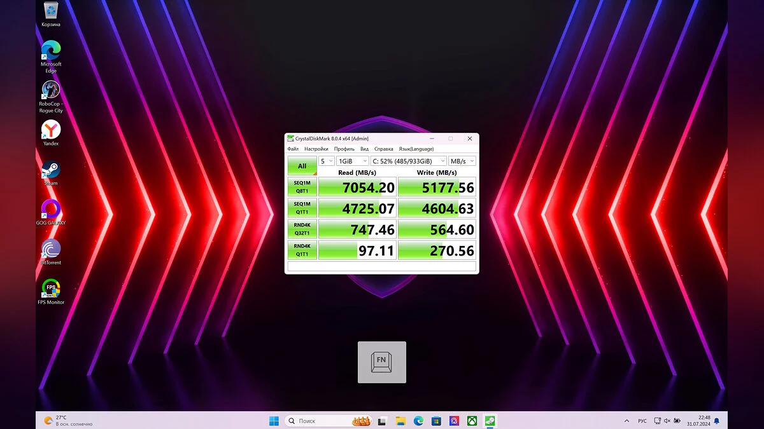Open the Xbox app from the taskbar

472,421
